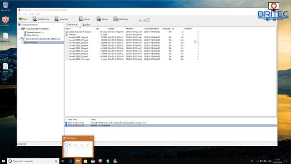Show hidden system tray icons
Image resolution: width=291 pixels, height=164 pixels.
(258, 161)
